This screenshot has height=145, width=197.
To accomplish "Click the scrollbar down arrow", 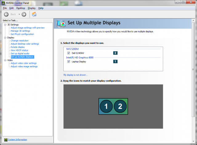I will coord(193,141).
